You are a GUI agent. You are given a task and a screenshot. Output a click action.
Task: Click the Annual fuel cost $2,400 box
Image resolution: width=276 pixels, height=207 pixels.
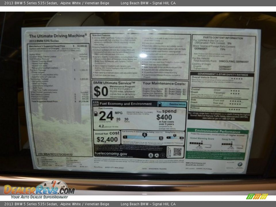107,137
